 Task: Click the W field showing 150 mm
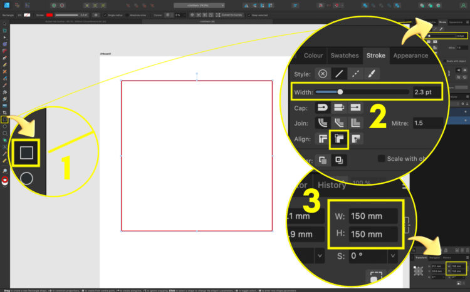[x=373, y=217]
